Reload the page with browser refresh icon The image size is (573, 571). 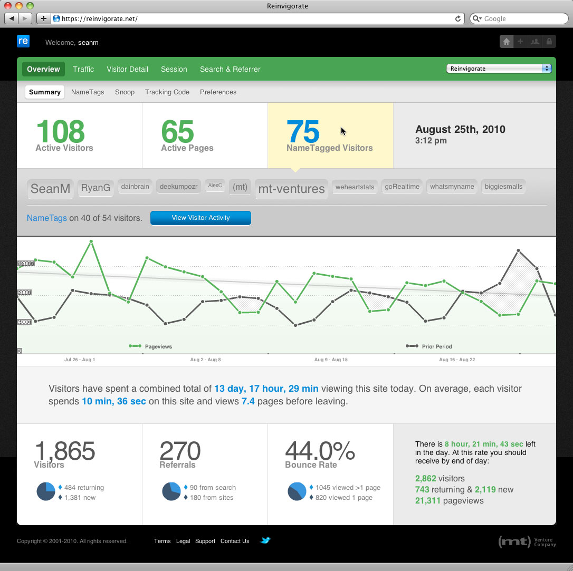click(457, 18)
